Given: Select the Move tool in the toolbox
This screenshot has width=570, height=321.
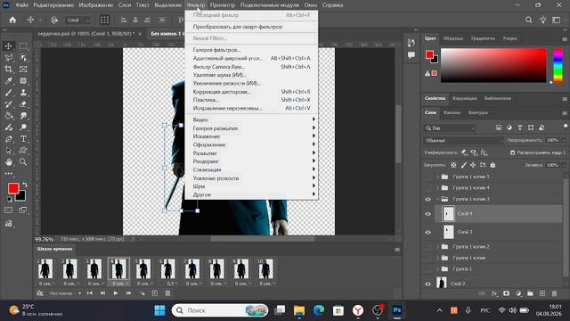Looking at the screenshot, I should click(8, 45).
